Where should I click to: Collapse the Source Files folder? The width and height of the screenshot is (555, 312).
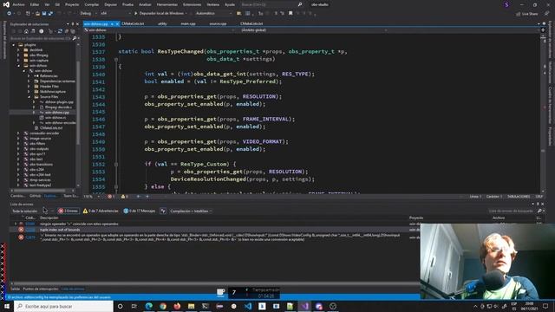(x=29, y=96)
